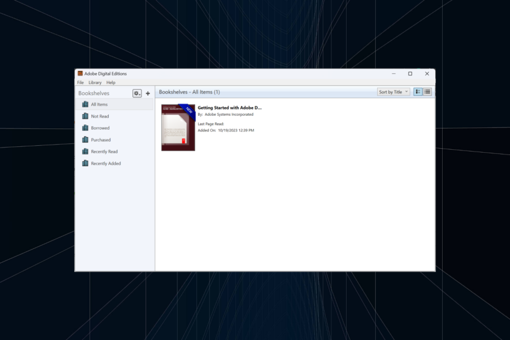Click the Bookshelves sidebar heading

coord(94,93)
